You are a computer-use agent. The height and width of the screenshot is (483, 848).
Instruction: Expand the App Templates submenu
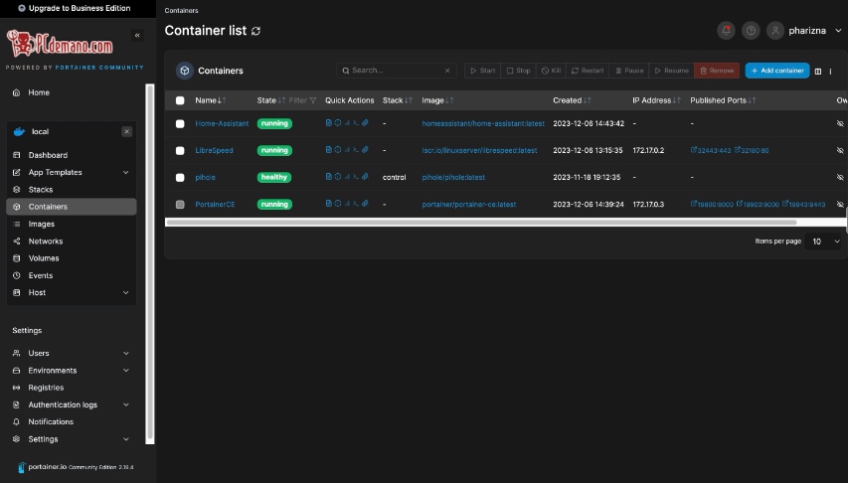126,172
